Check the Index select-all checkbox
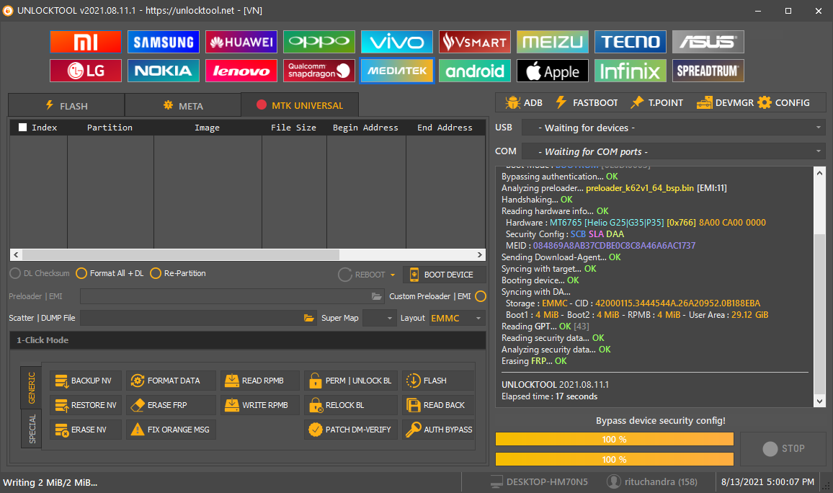Viewport: 833px width, 493px height. click(x=22, y=127)
